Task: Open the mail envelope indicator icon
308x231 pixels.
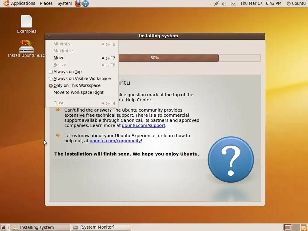Action: click(x=233, y=4)
